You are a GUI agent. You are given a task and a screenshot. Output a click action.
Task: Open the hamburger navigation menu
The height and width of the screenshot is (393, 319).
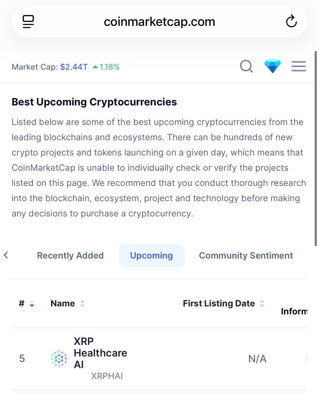(x=298, y=66)
